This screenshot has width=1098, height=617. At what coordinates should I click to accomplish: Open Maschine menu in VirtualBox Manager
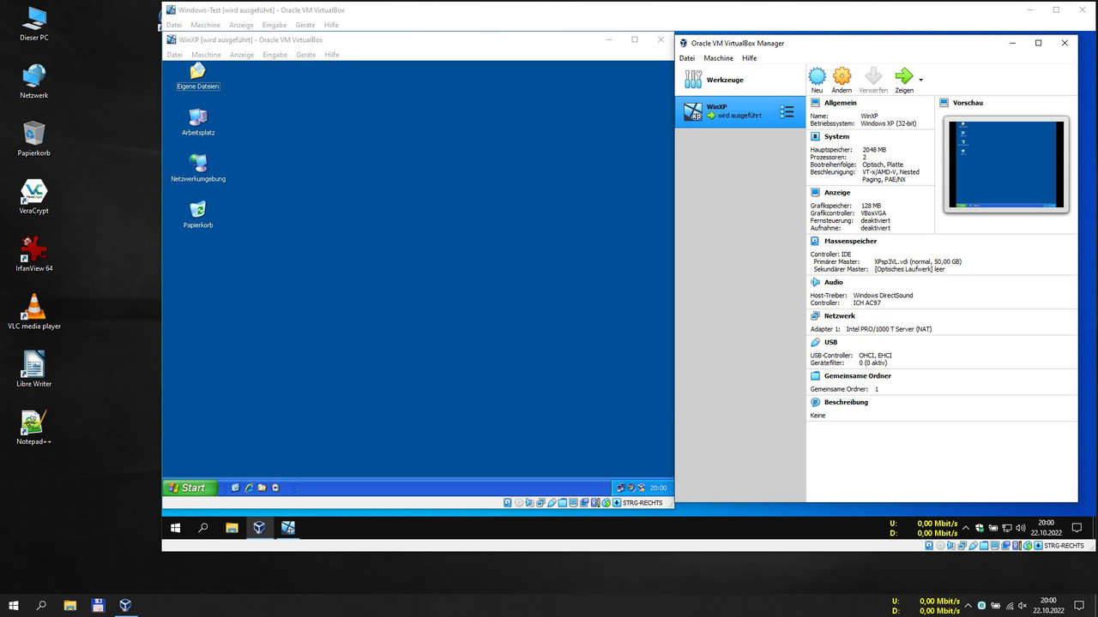coord(719,58)
